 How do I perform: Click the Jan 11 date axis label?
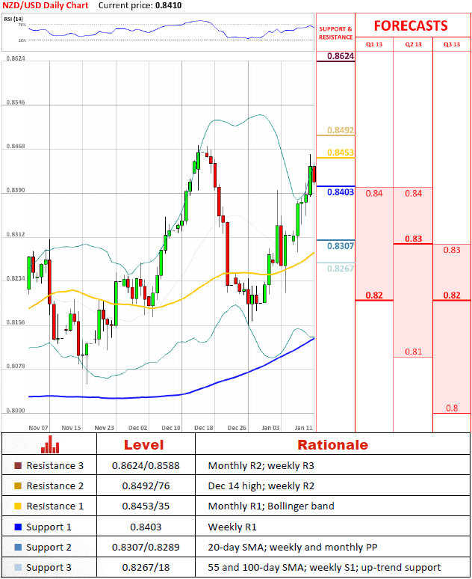304,428
